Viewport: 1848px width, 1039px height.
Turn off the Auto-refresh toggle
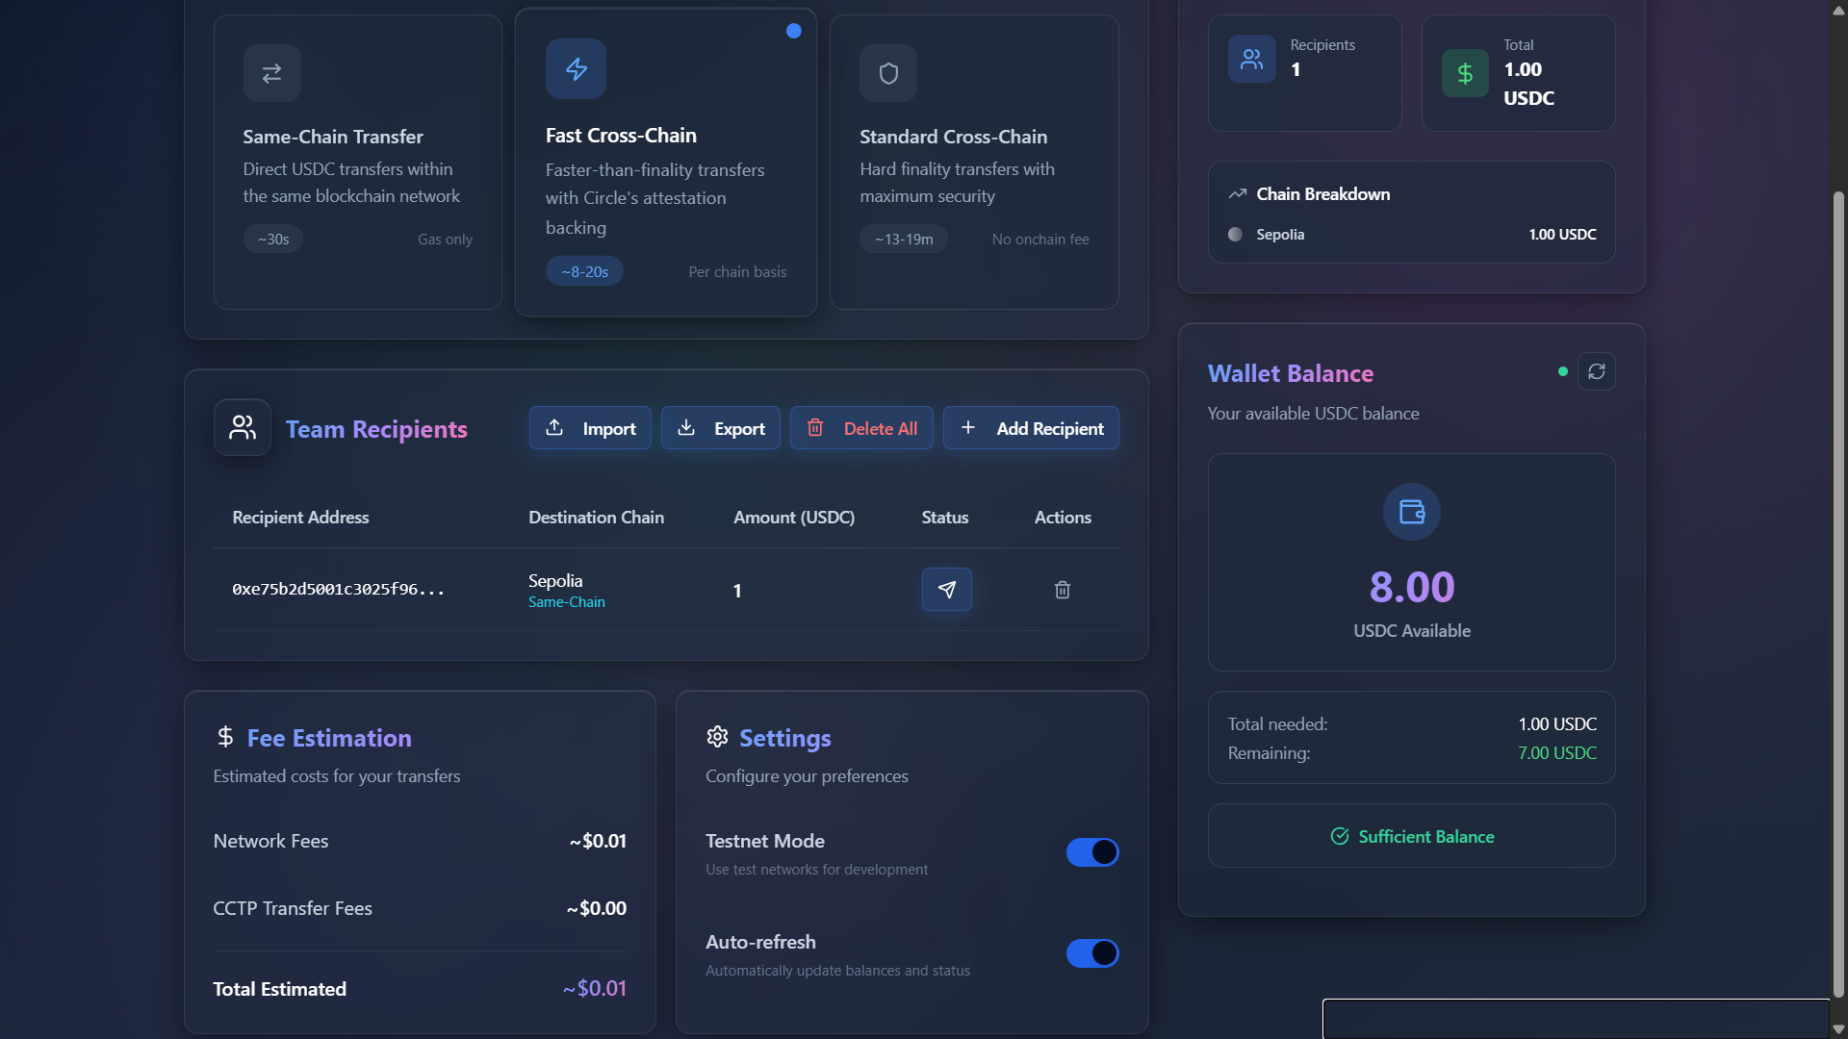1091,953
